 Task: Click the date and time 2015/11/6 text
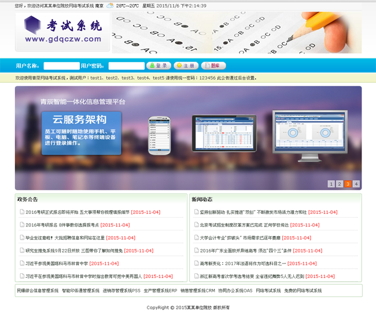pyautogui.click(x=181, y=6)
